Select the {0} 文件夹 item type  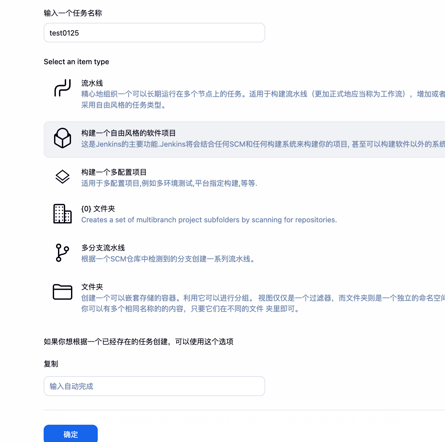point(98,209)
